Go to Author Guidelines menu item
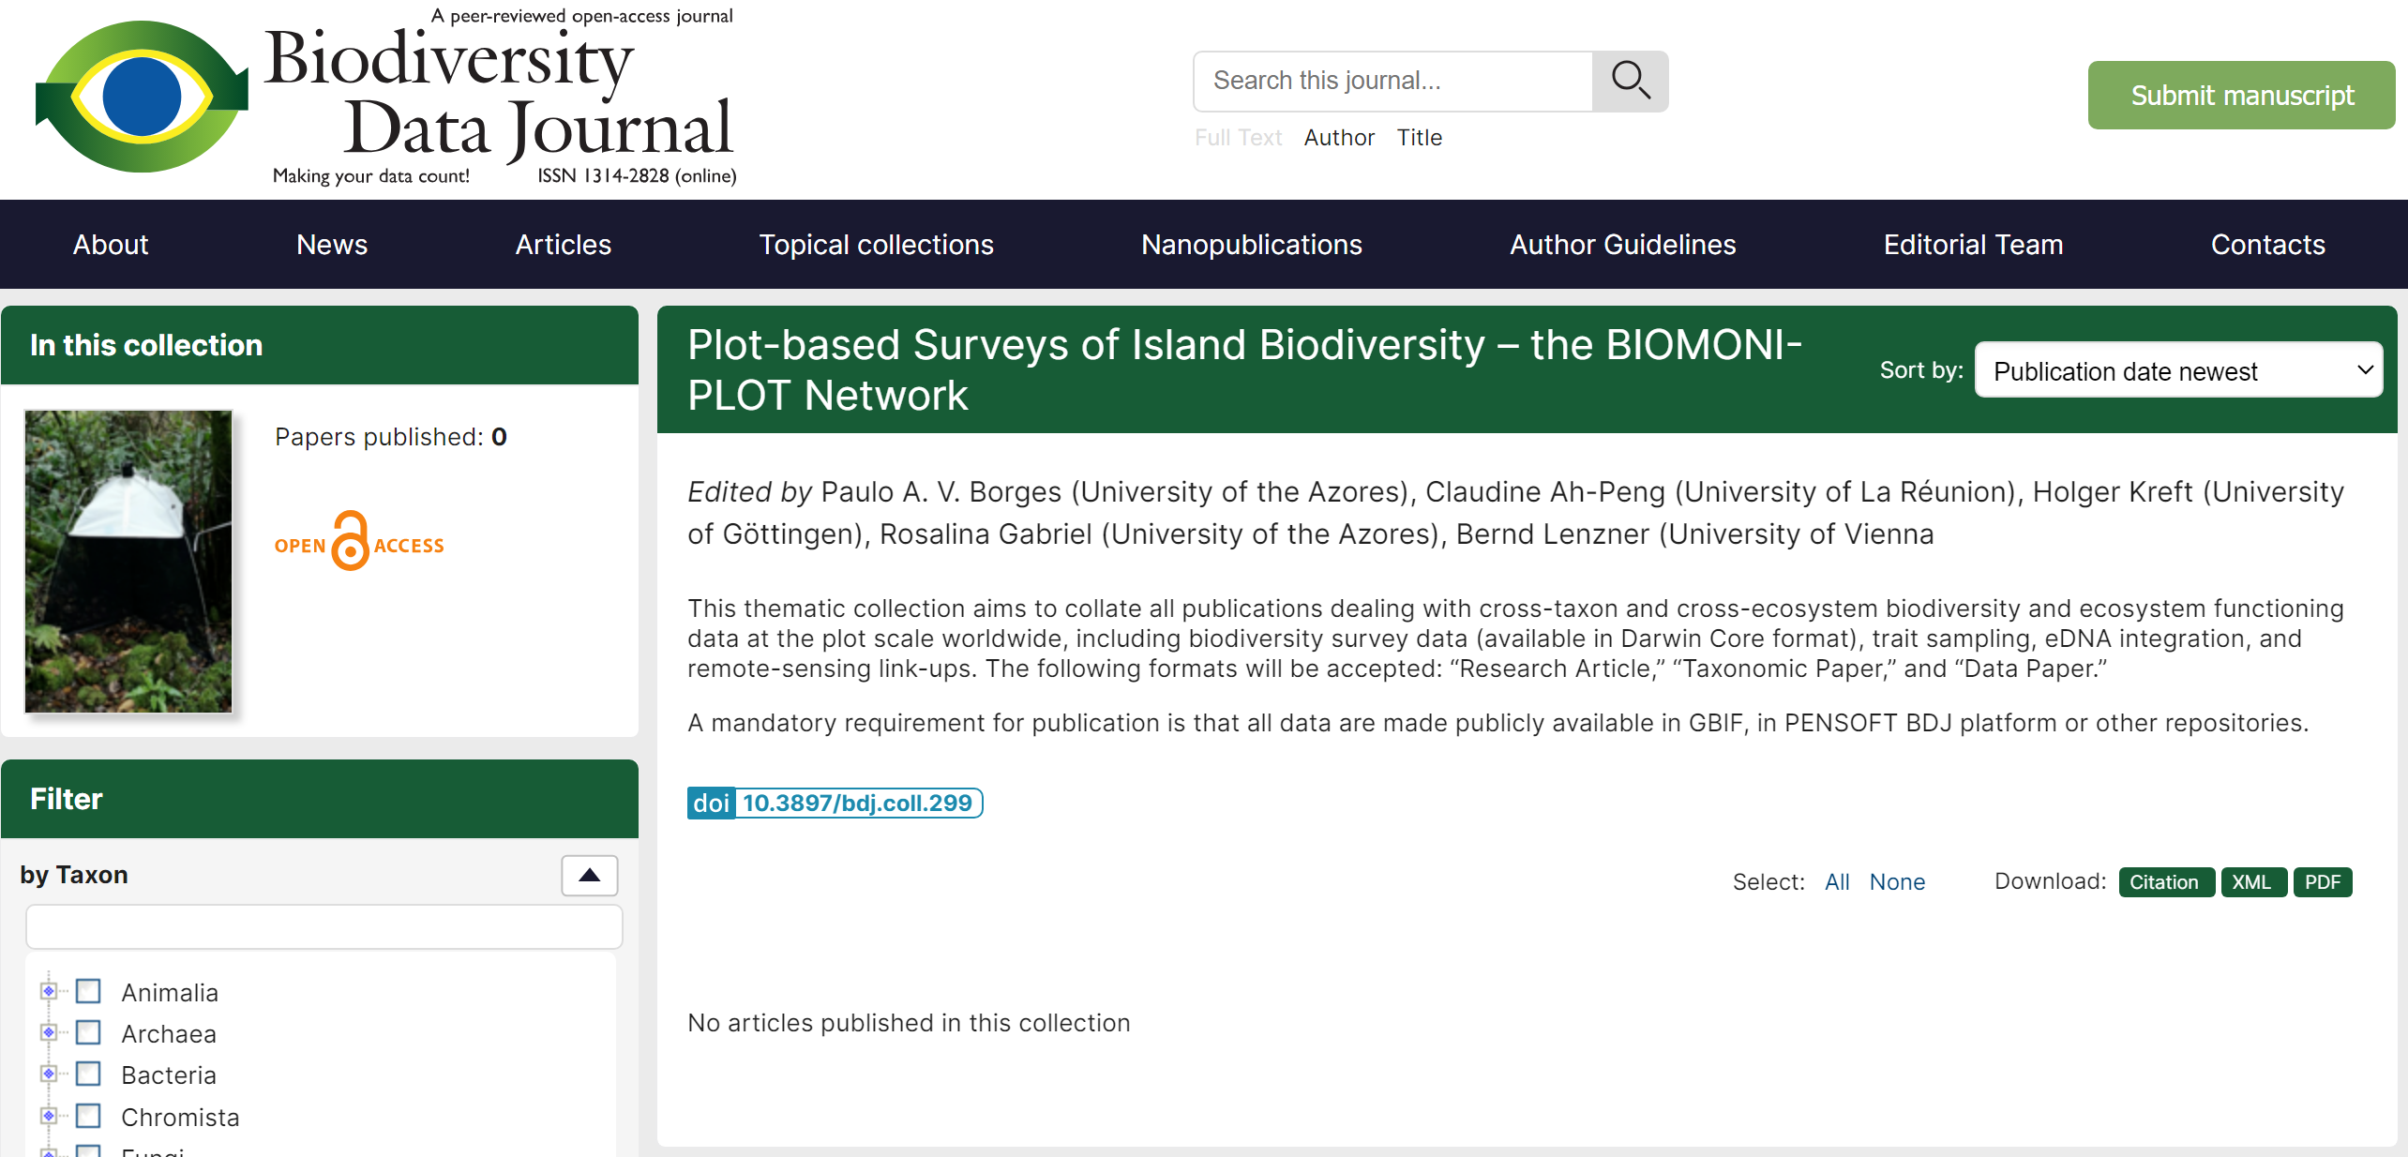Viewport: 2408px width, 1157px height. click(1622, 245)
